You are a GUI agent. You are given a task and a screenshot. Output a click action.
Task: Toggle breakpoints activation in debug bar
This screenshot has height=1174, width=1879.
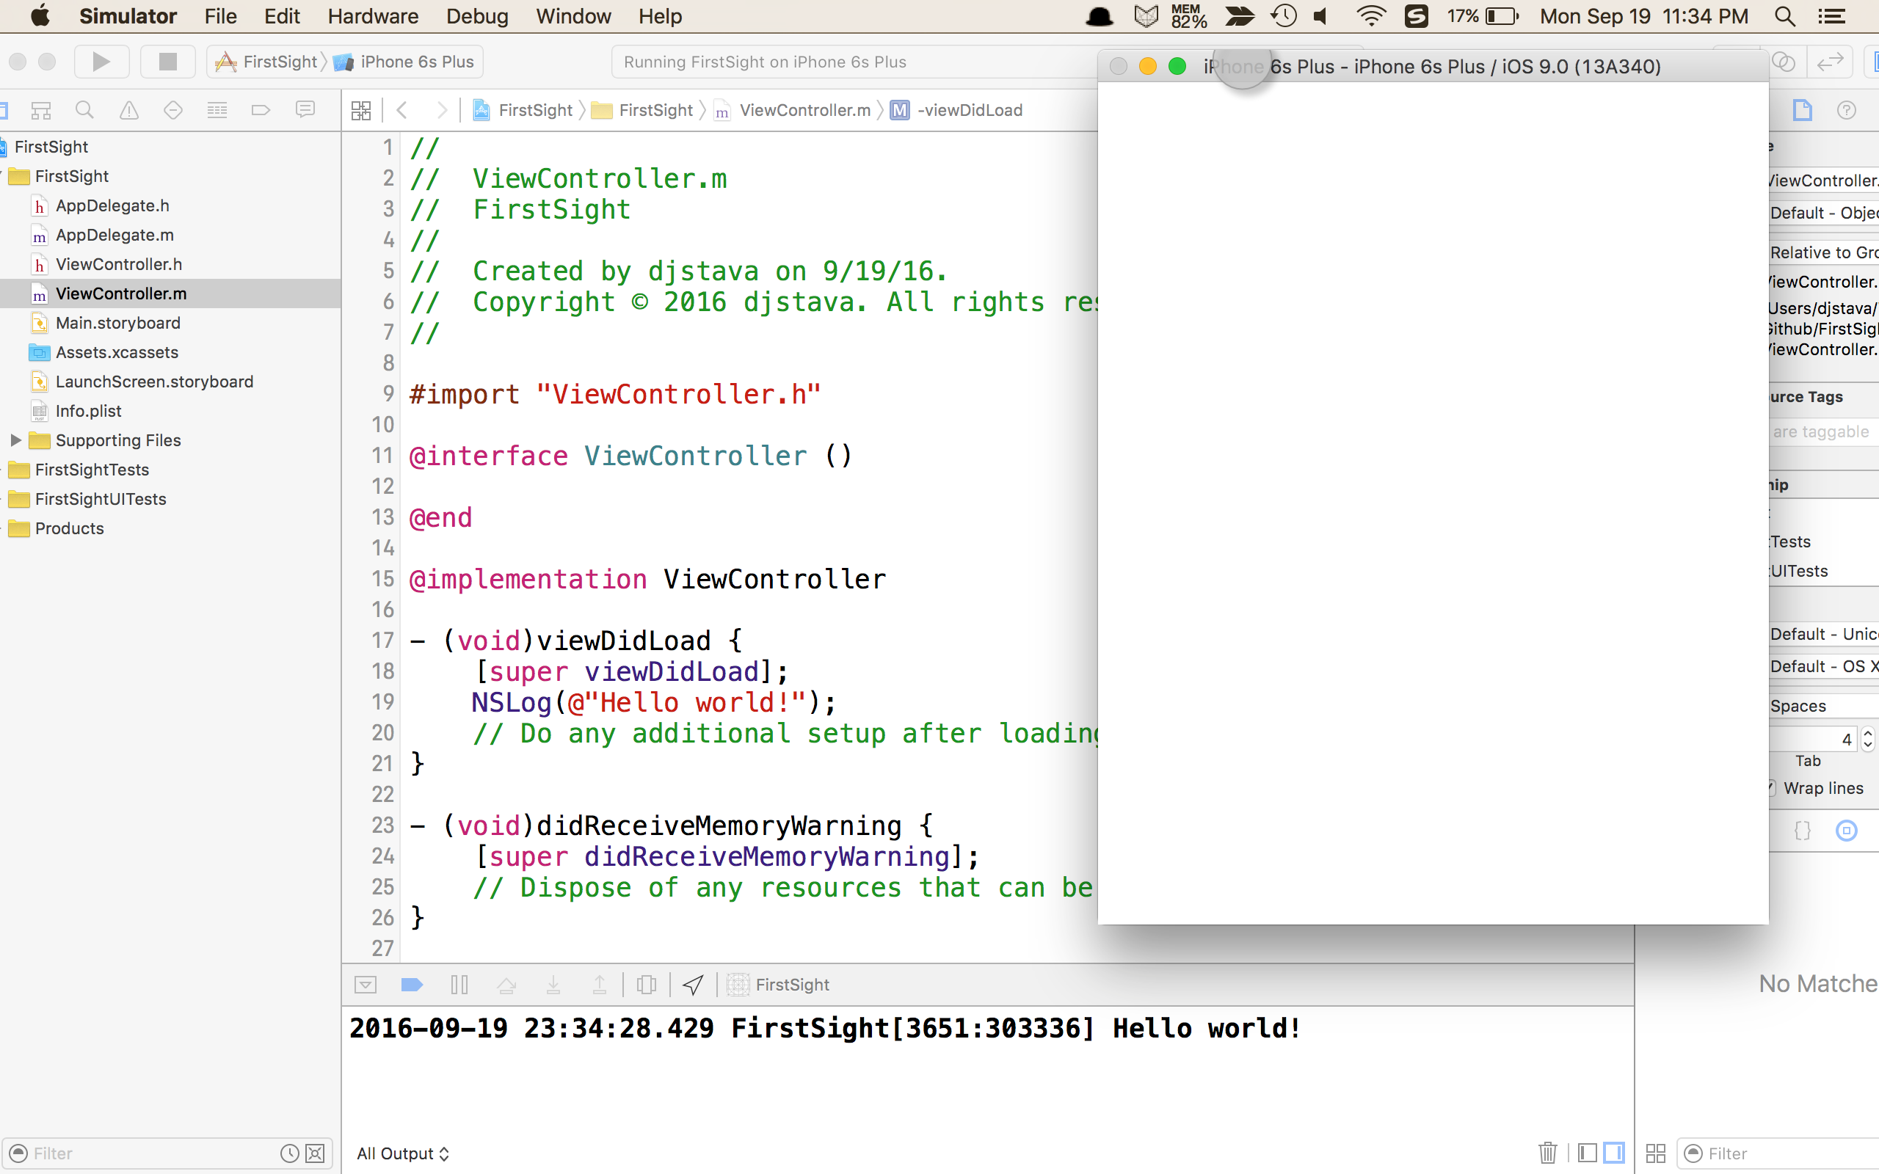coord(412,985)
